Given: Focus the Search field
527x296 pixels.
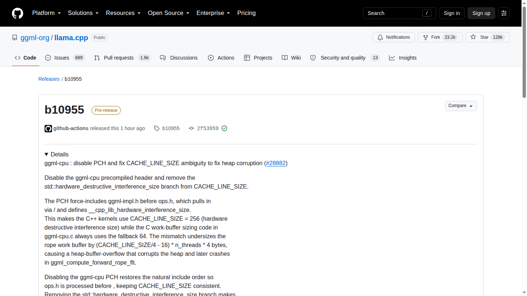Looking at the screenshot, I should click(x=400, y=13).
